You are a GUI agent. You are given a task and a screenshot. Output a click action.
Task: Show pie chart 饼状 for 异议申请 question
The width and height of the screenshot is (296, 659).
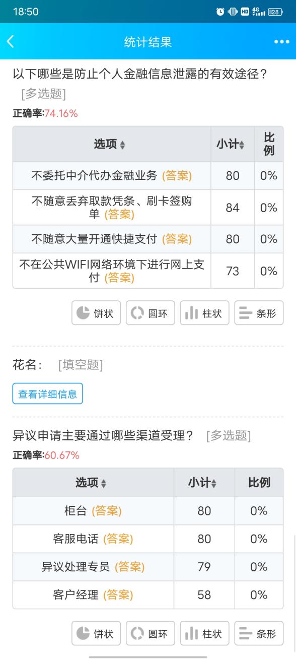pos(96,633)
